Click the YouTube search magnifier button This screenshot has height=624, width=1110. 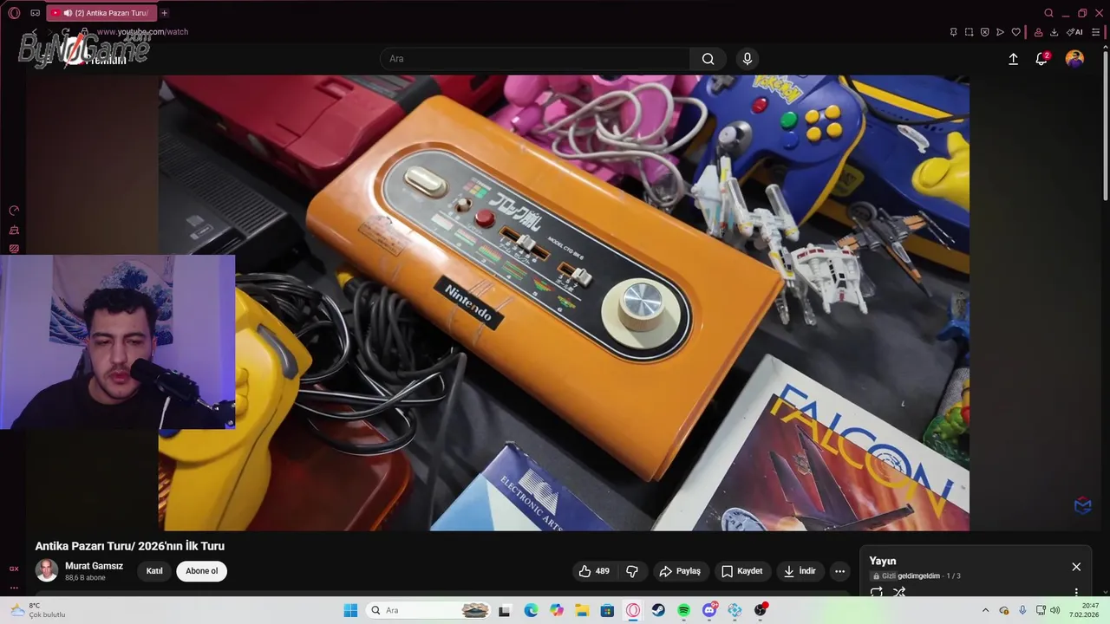coord(708,59)
